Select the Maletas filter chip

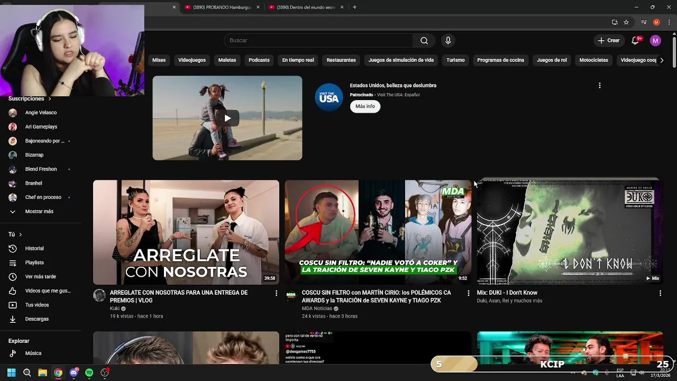click(x=227, y=60)
